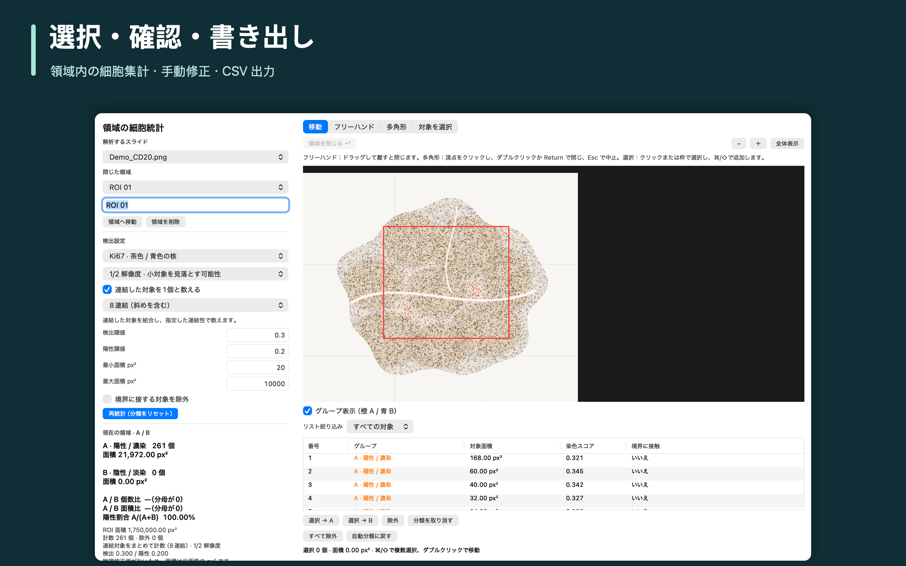Image resolution: width=906 pixels, height=566 pixels.
Task: Open the Demo_CD20.png slide dropdown
Action: [x=195, y=157]
